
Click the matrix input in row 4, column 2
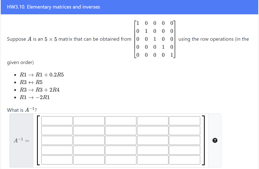pyautogui.click(x=89, y=150)
